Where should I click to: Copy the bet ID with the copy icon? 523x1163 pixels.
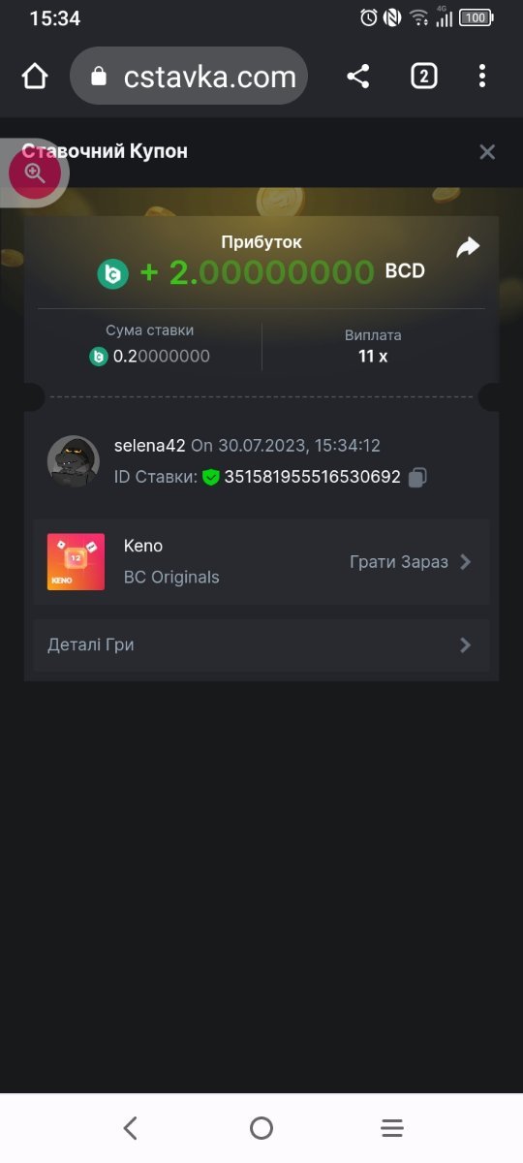click(x=417, y=477)
